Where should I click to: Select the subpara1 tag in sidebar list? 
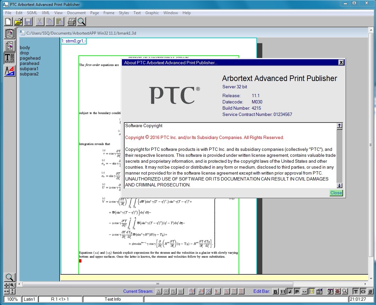click(x=29, y=69)
